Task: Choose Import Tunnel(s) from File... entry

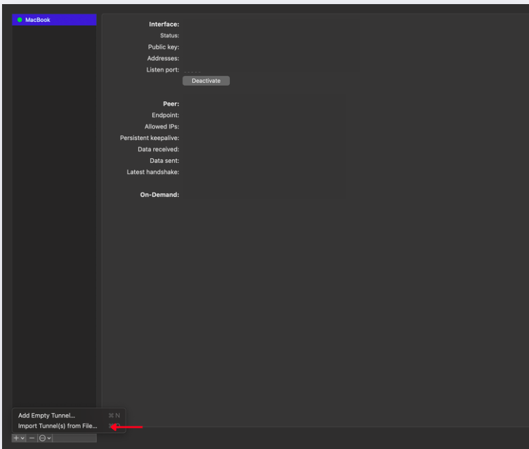Action: [57, 426]
